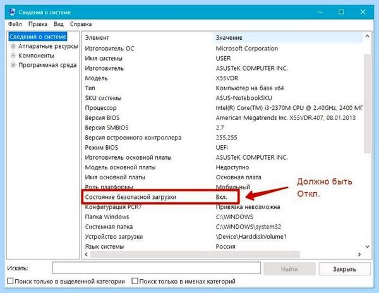Expand the Компоненты node
Viewport: 379px width, 293px height.
[x=13, y=56]
